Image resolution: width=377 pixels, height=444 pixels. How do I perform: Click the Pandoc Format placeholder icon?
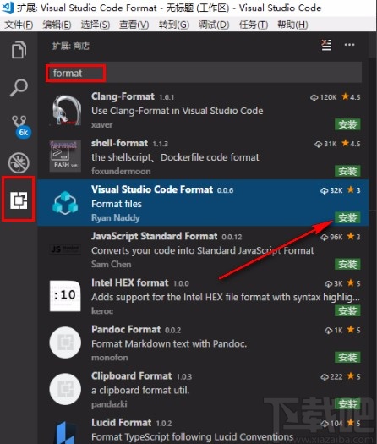tap(65, 343)
